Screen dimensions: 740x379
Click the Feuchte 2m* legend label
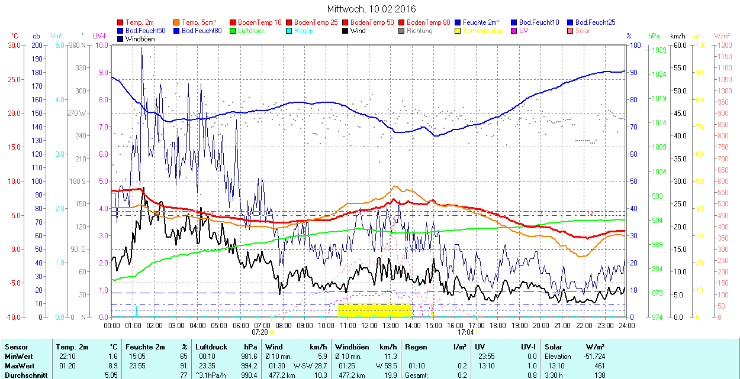481,22
